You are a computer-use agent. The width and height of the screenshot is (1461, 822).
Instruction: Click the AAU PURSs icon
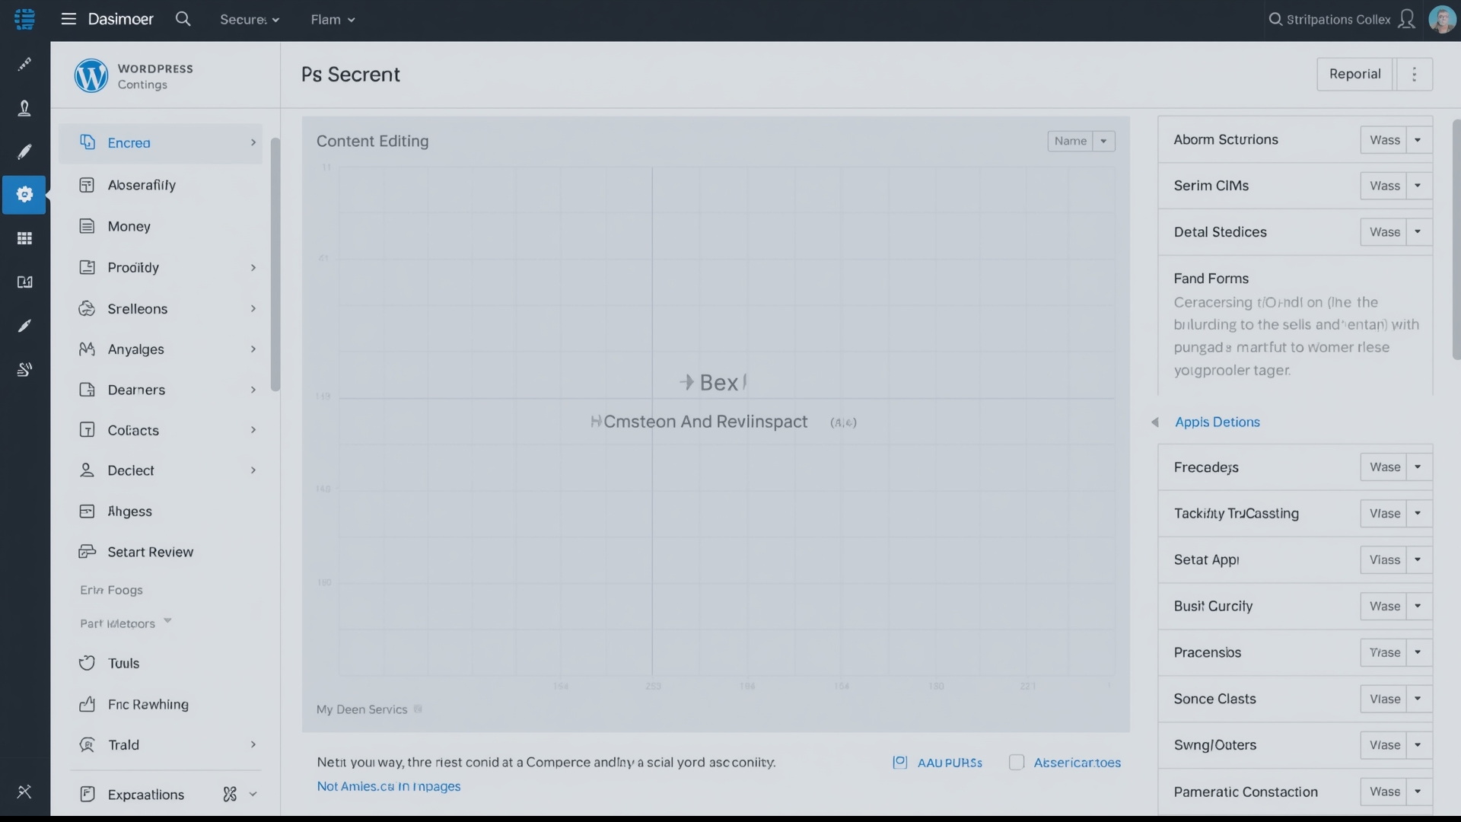click(x=899, y=762)
